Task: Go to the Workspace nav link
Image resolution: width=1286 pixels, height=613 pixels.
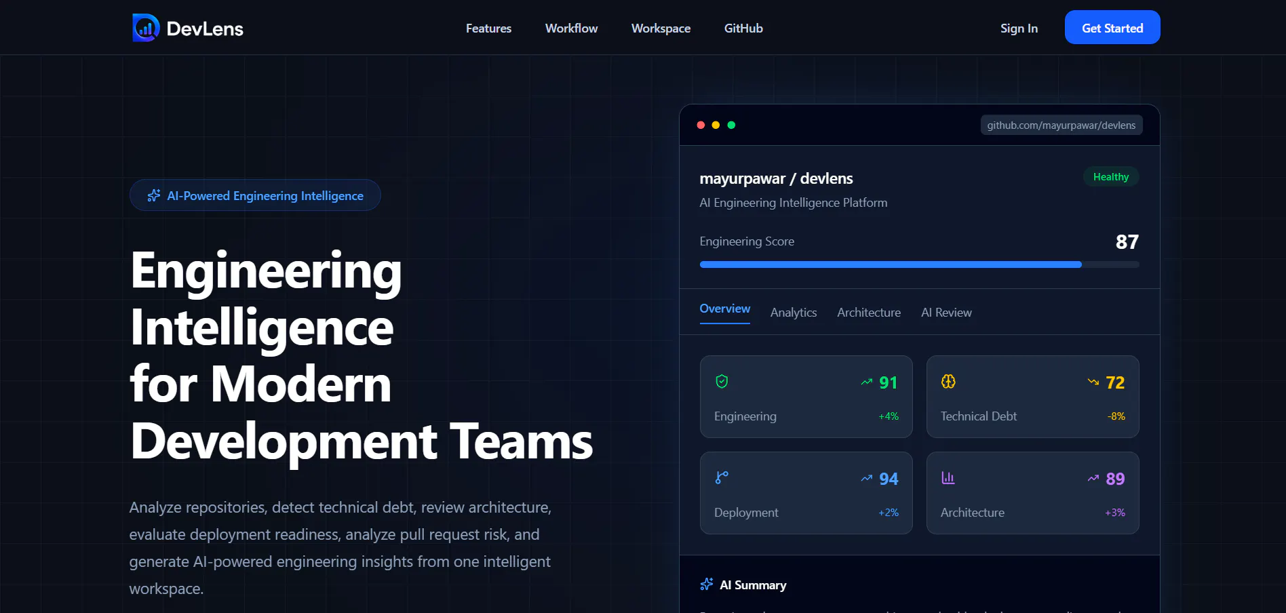Action: click(661, 28)
